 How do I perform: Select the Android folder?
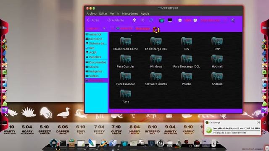(x=217, y=78)
